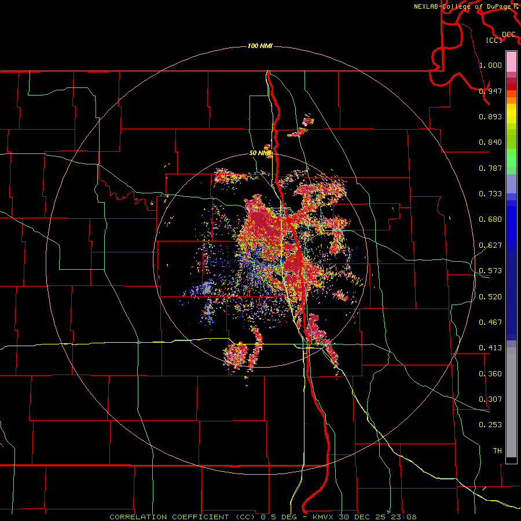Click the TH threshold label

pyautogui.click(x=497, y=451)
